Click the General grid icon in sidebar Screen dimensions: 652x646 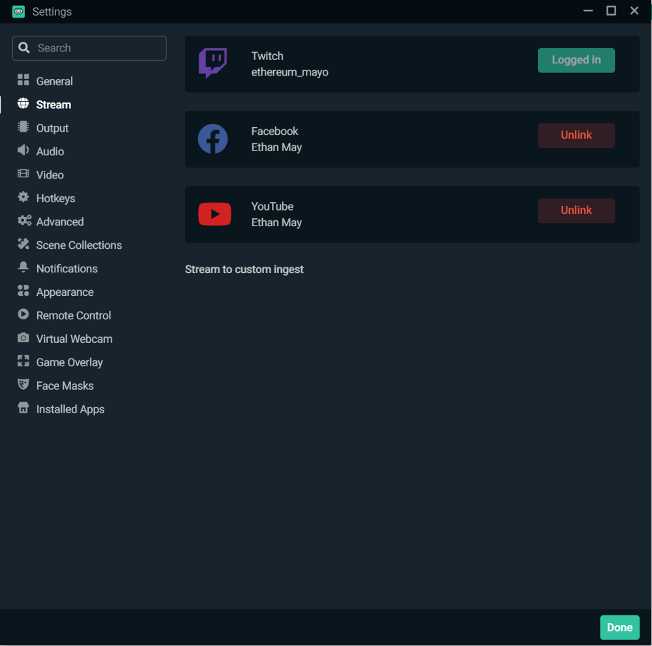23,80
